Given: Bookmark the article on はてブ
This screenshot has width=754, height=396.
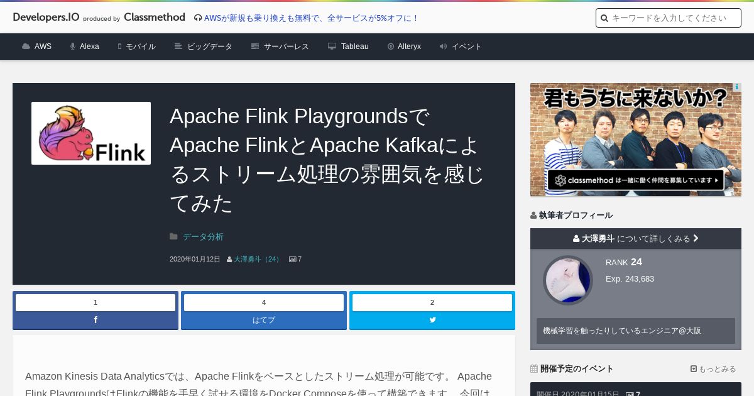Looking at the screenshot, I should (264, 320).
